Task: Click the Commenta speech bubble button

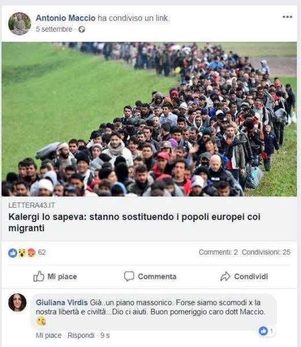Action: coord(150,276)
